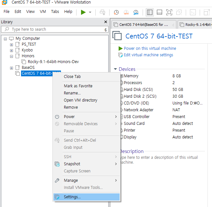
Task: Select the Processors device row
Action: 163,83
